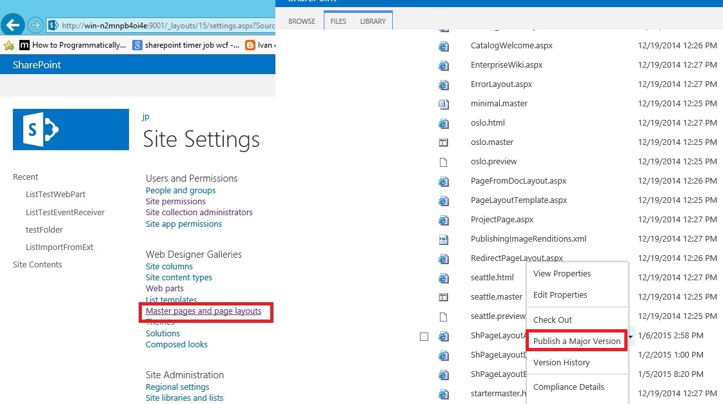This screenshot has height=404, width=723.
Task: Open the PublishingImageRenditions.xml file name
Action: [528, 239]
